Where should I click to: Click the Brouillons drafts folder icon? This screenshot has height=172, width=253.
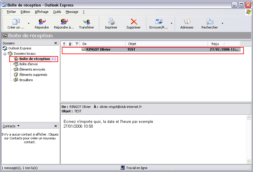click(x=16, y=80)
